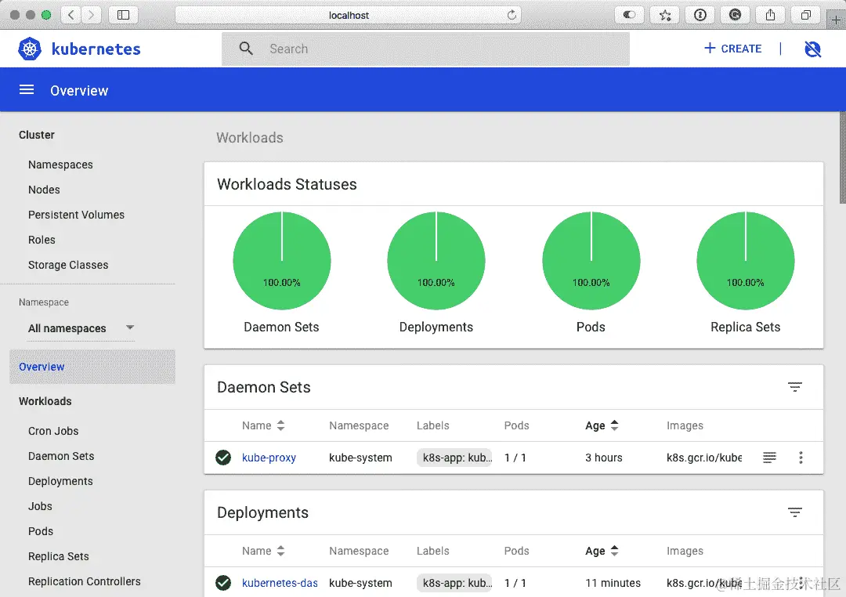Click the kubernetes wordmark
846x597 pixels.
pyautogui.click(x=96, y=49)
